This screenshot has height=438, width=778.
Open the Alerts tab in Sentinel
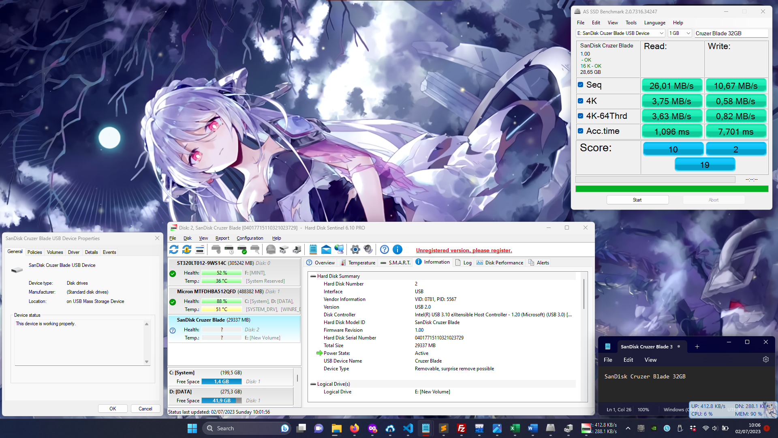point(539,263)
